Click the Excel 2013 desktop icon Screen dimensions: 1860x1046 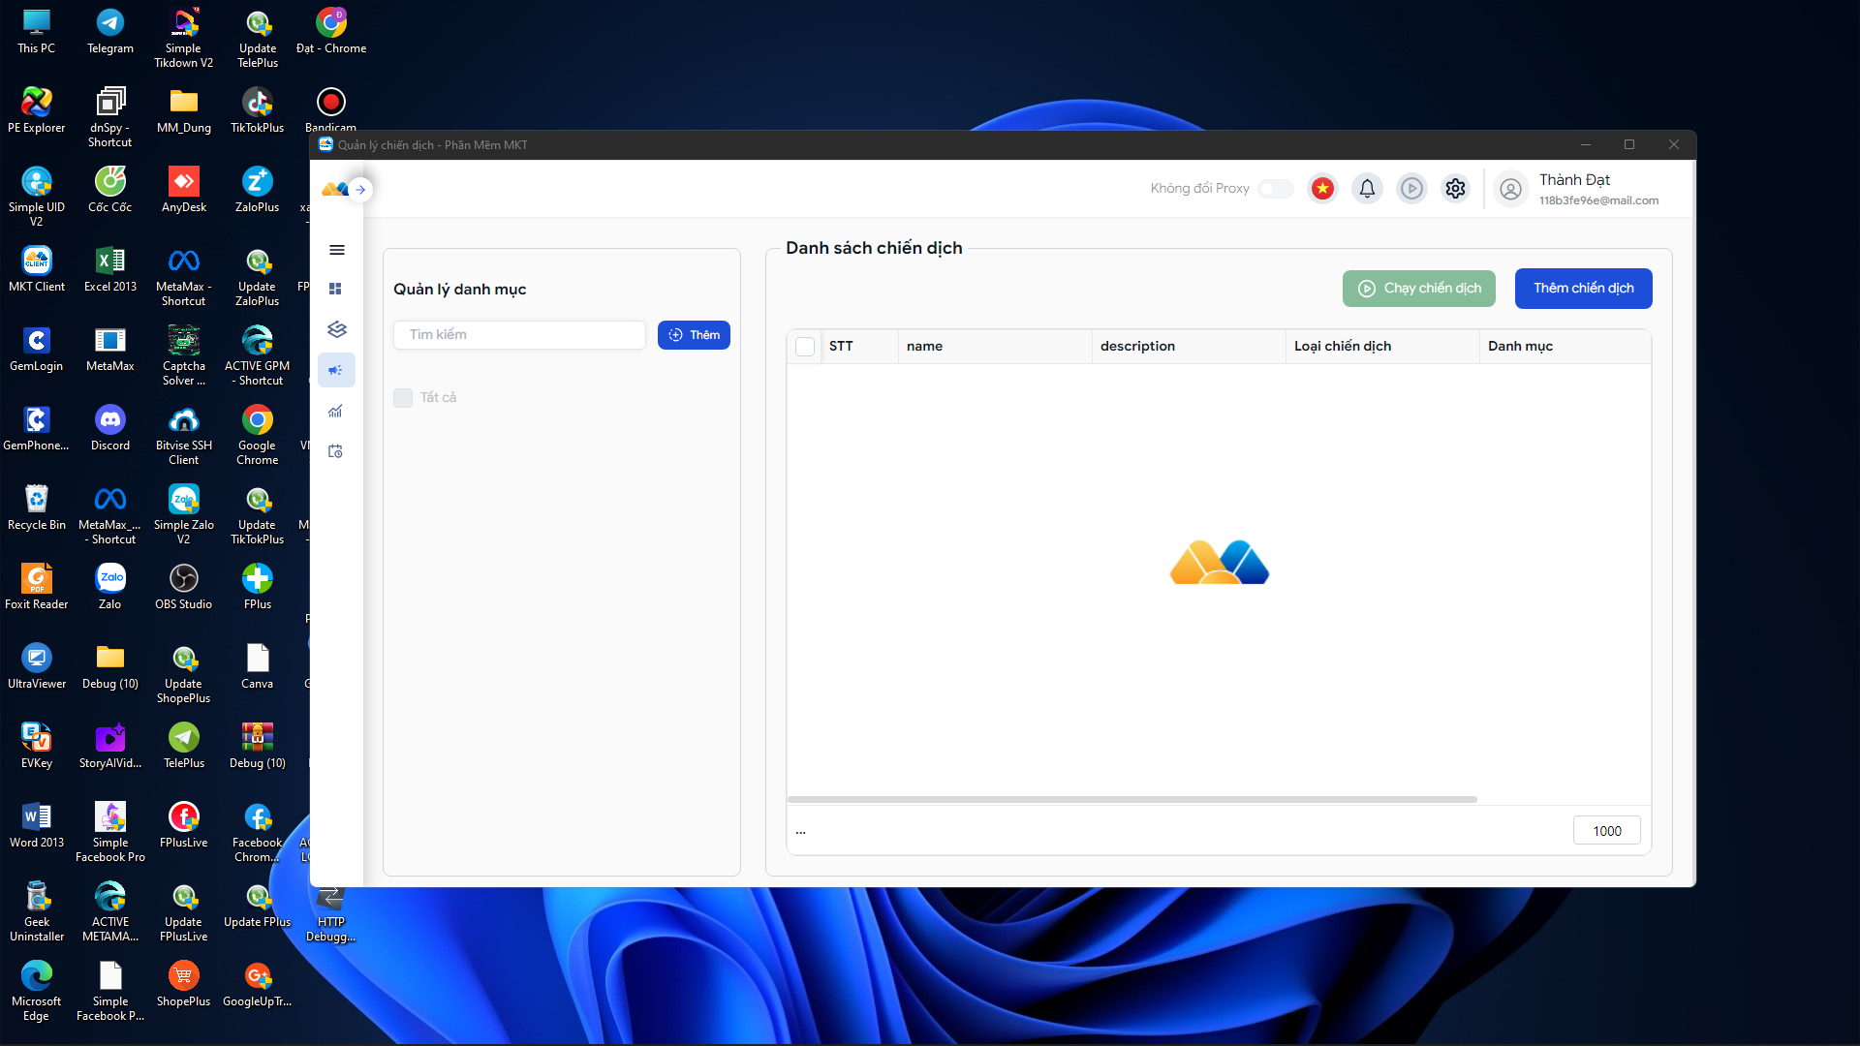point(110,269)
